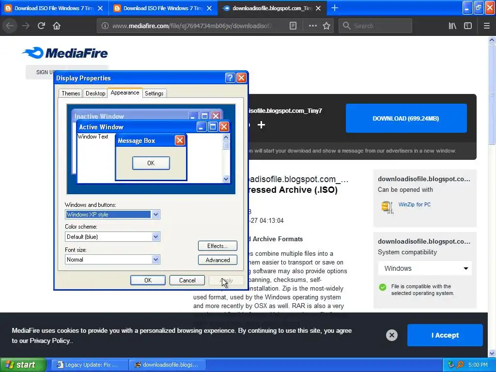Click the I Accept cookies button
Image resolution: width=496 pixels, height=372 pixels.
[x=445, y=335]
